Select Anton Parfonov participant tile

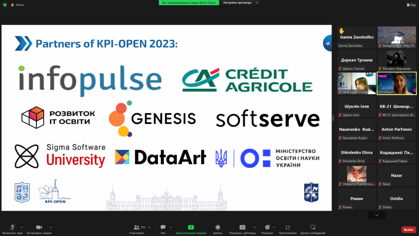397,129
